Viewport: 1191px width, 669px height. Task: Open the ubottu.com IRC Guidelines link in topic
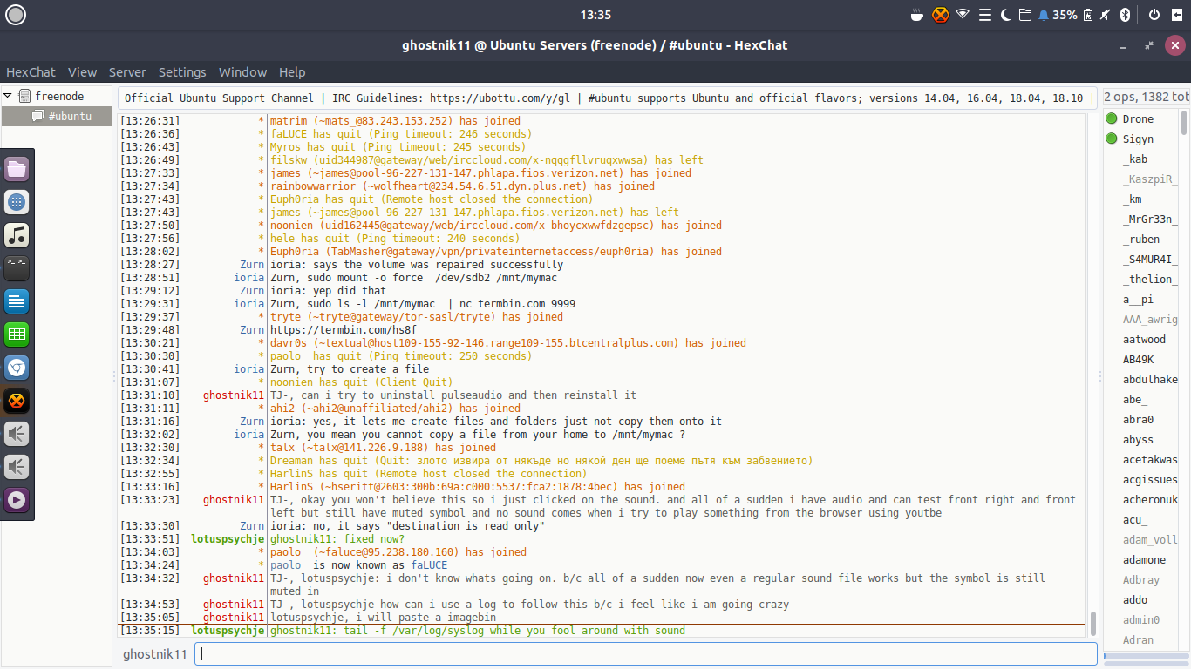point(501,98)
